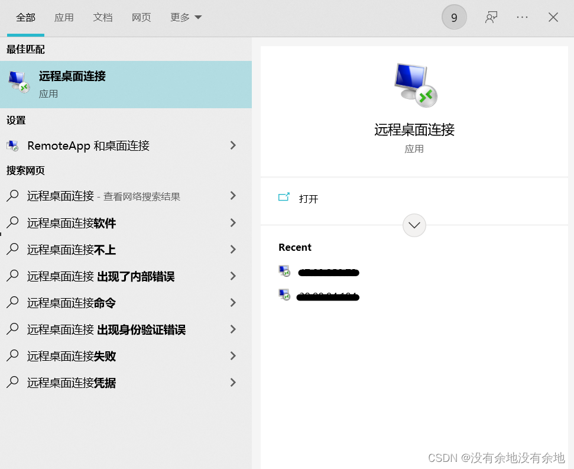The image size is (574, 469).
Task: Click search icon beside 远程桌面连接软件
Action: pos(12,222)
